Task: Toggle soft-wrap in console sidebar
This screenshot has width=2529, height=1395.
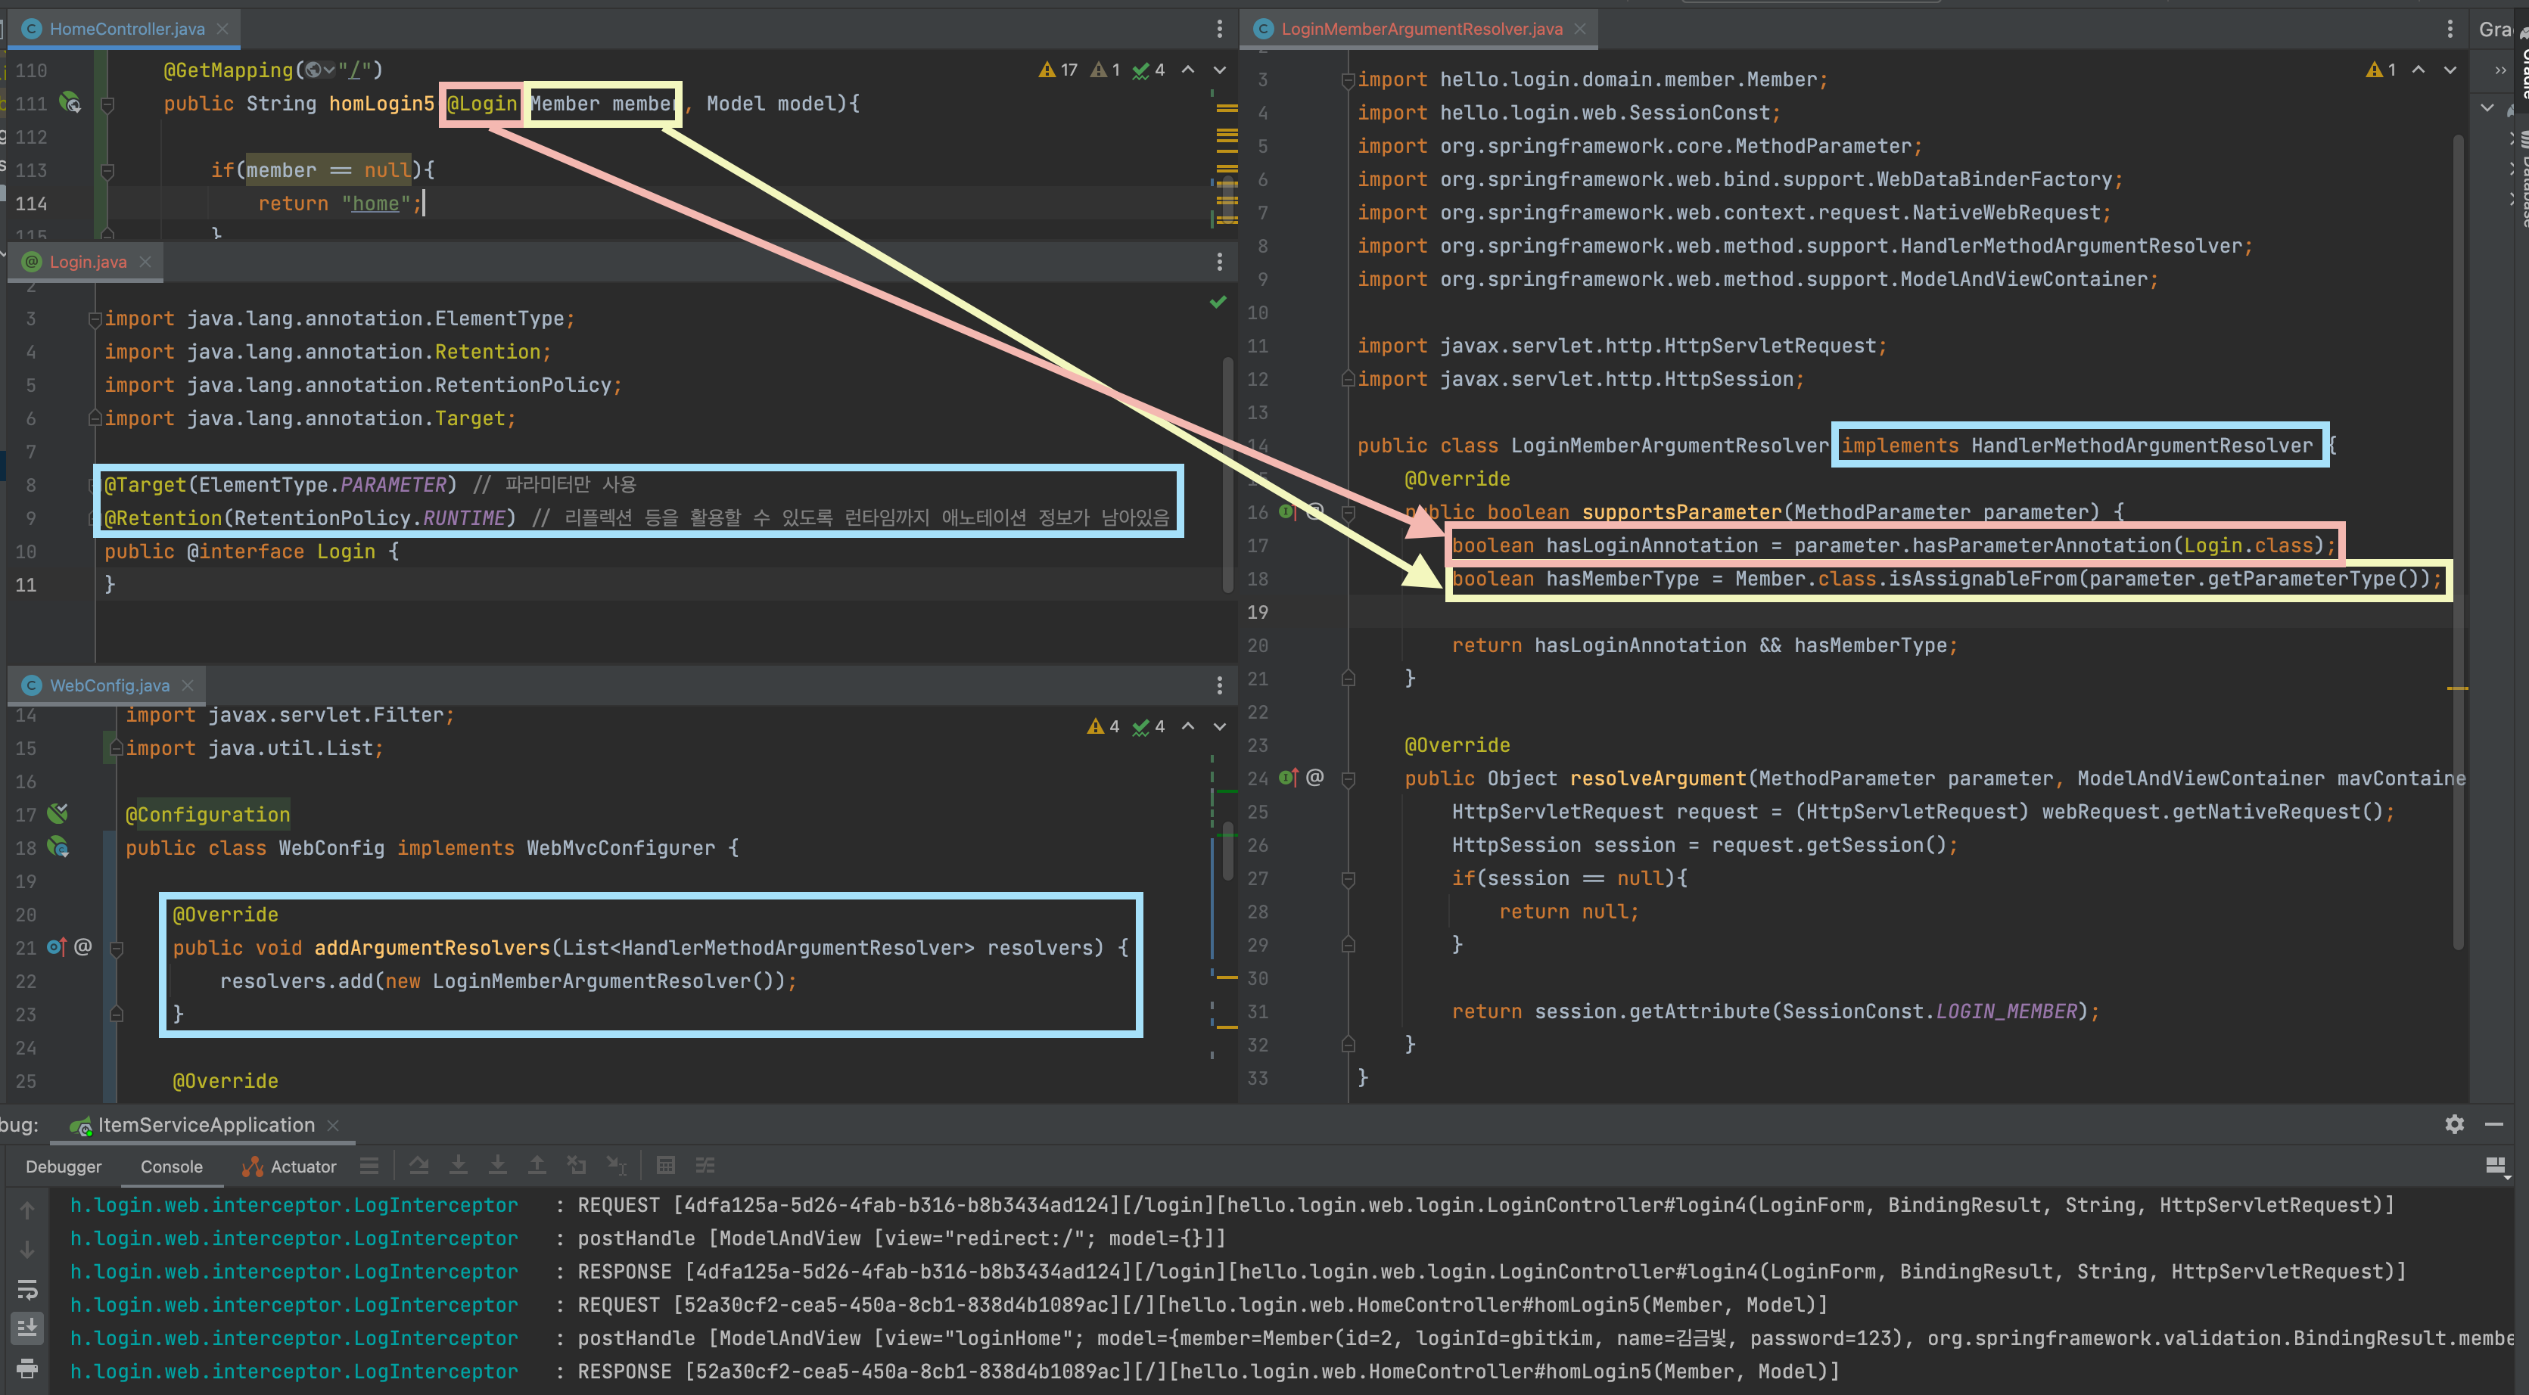Action: pyautogui.click(x=26, y=1289)
